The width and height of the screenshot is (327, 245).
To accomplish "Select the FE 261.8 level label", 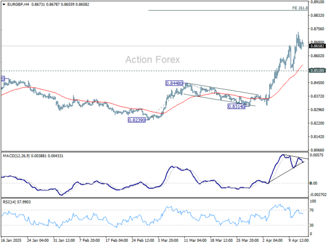I will point(300,8).
